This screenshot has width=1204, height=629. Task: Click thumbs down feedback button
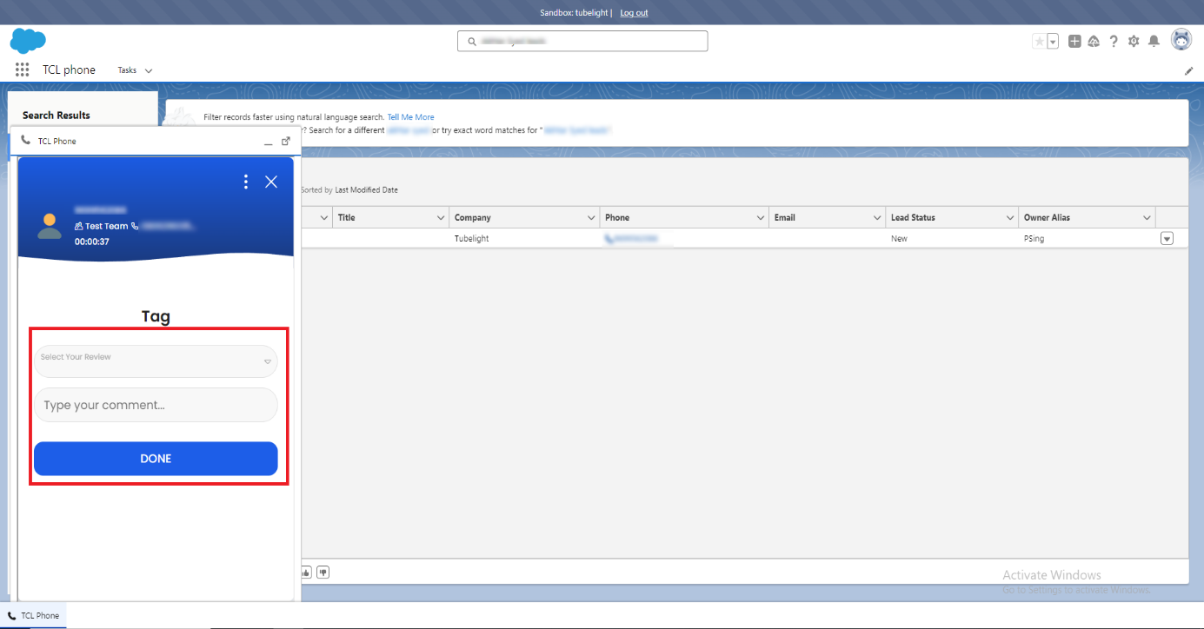pos(323,572)
